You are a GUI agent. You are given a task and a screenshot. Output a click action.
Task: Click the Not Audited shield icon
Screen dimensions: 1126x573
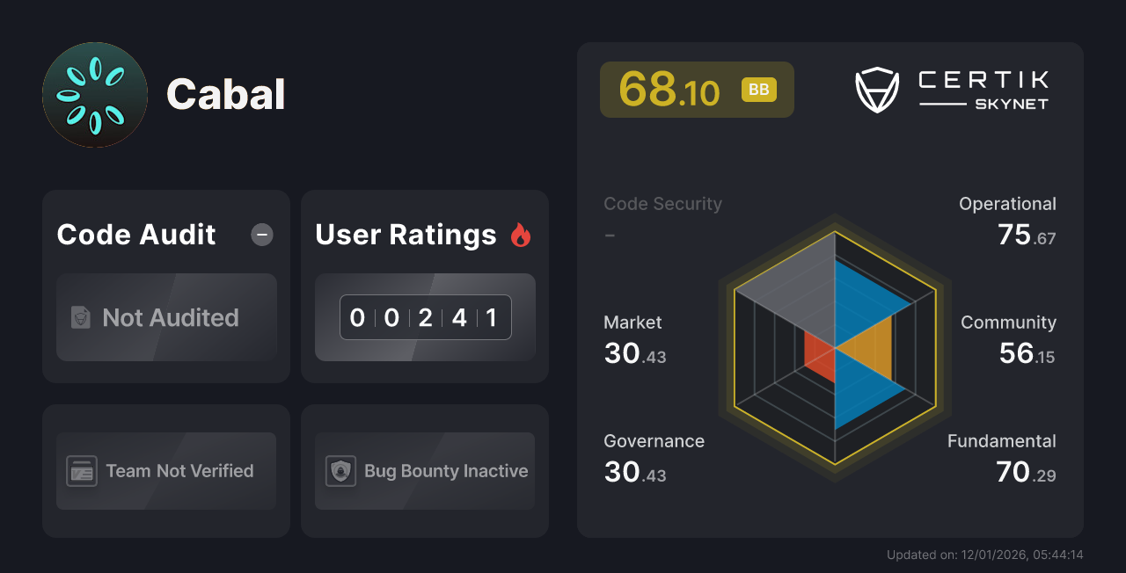coord(80,317)
